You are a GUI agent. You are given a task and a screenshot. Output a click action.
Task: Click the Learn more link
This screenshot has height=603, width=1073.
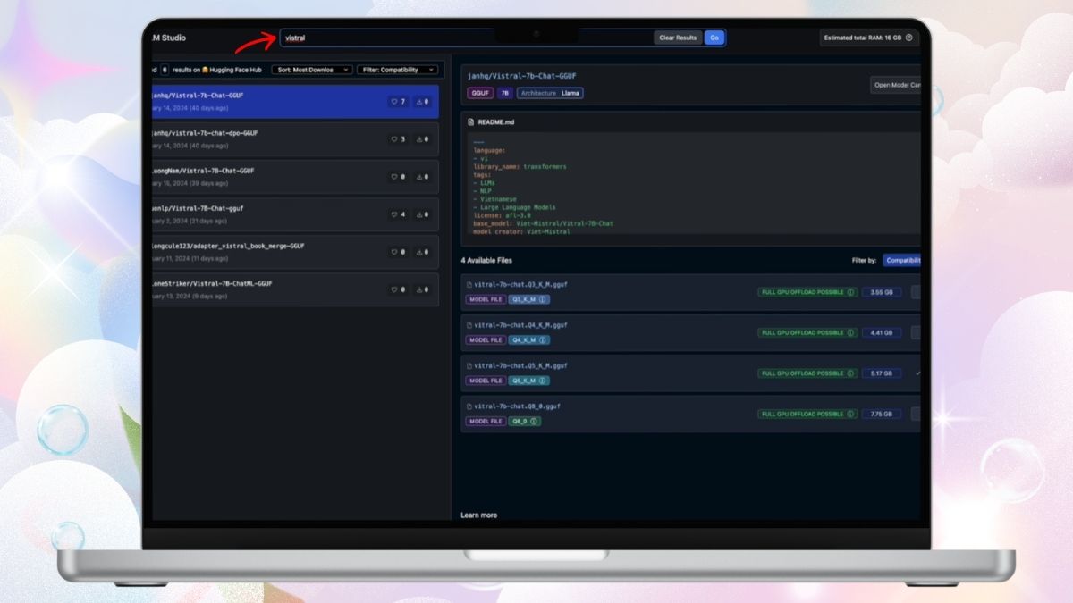[x=478, y=515]
